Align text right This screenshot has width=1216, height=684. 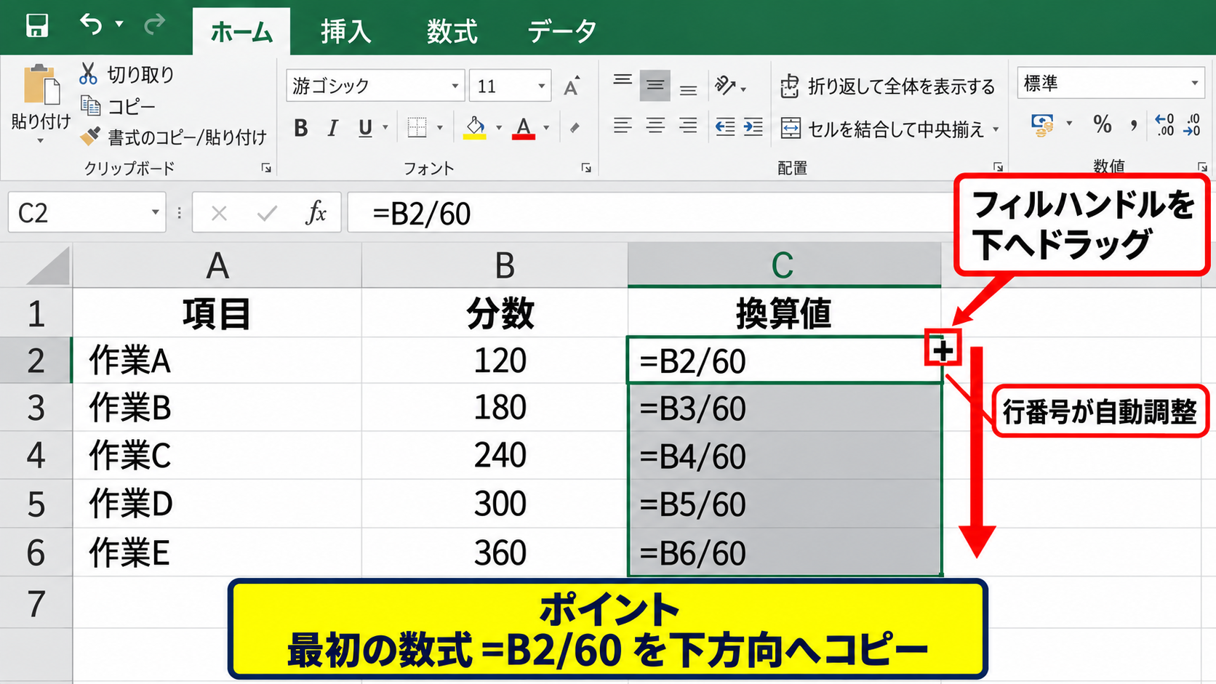click(x=688, y=126)
